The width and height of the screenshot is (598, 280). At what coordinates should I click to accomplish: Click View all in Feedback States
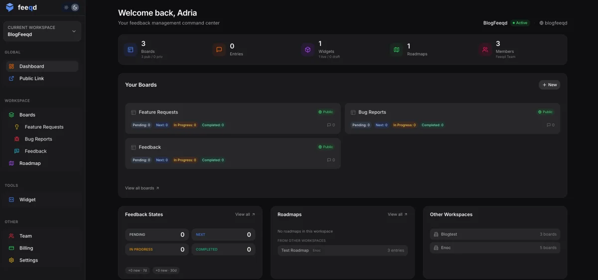[245, 214]
